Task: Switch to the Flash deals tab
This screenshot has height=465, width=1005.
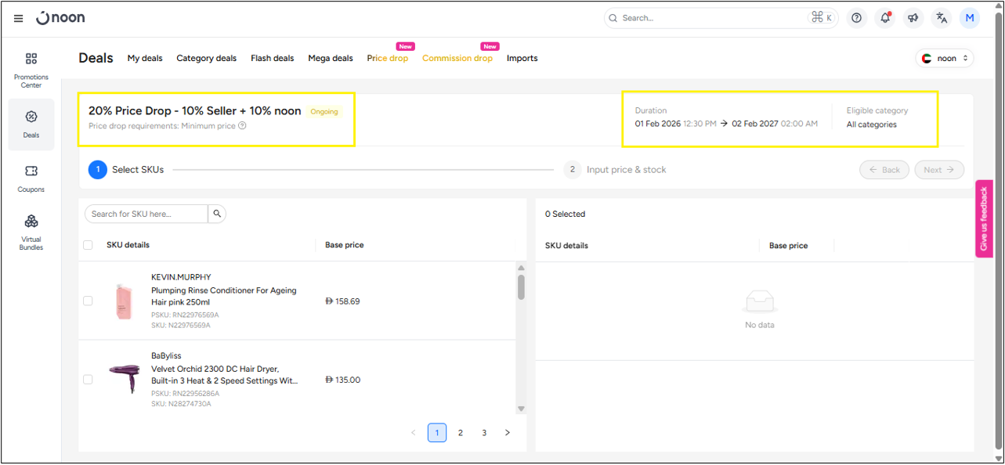Action: (x=272, y=58)
